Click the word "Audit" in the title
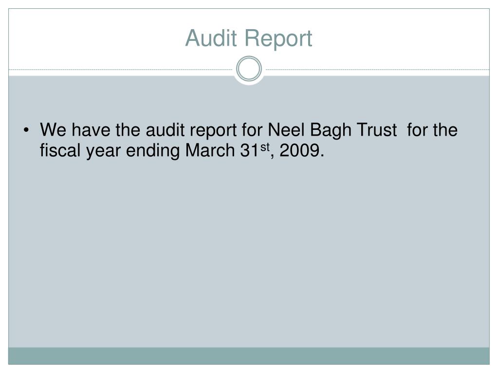Screen dimensions: 498x373 (x=211, y=38)
